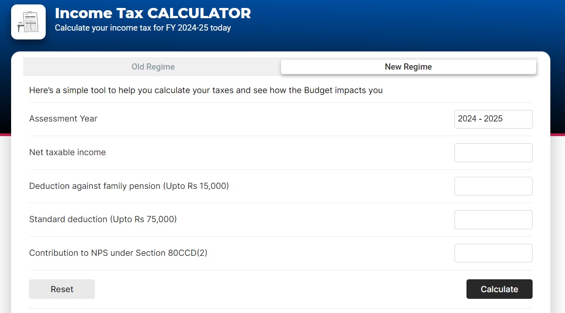Switch to the Old Regime tab
This screenshot has width=565, height=313.
point(153,67)
